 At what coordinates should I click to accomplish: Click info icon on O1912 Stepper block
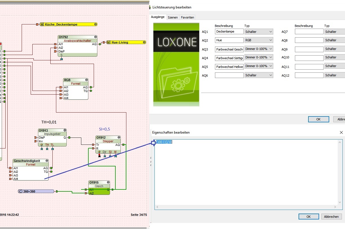pos(119,138)
